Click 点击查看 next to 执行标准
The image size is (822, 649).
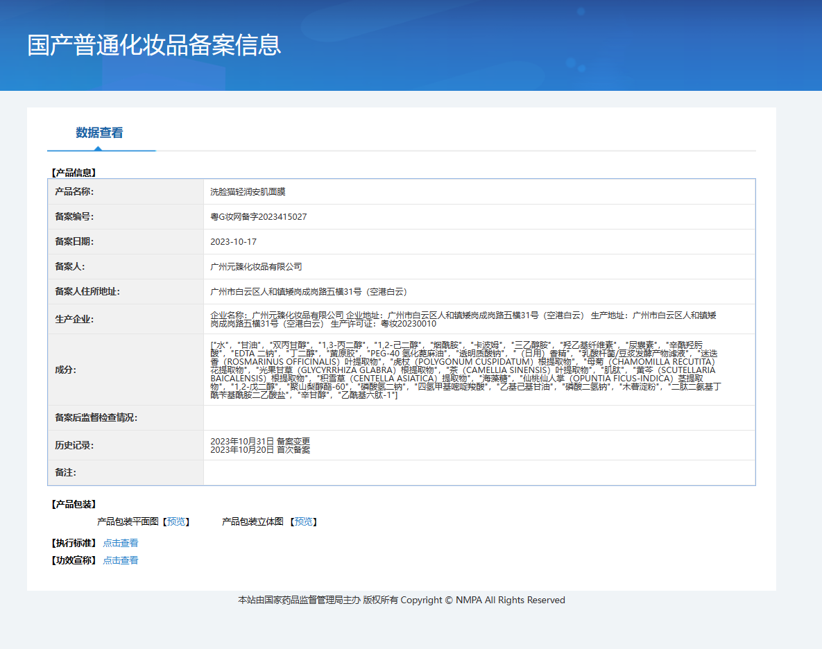point(120,543)
